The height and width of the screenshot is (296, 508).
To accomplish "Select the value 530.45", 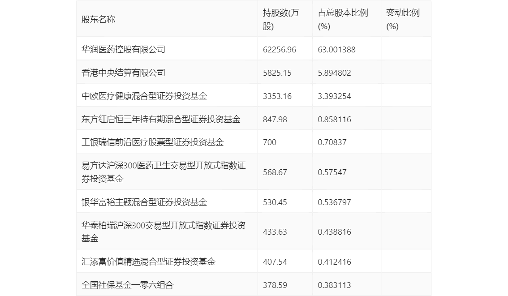I will click(275, 202).
